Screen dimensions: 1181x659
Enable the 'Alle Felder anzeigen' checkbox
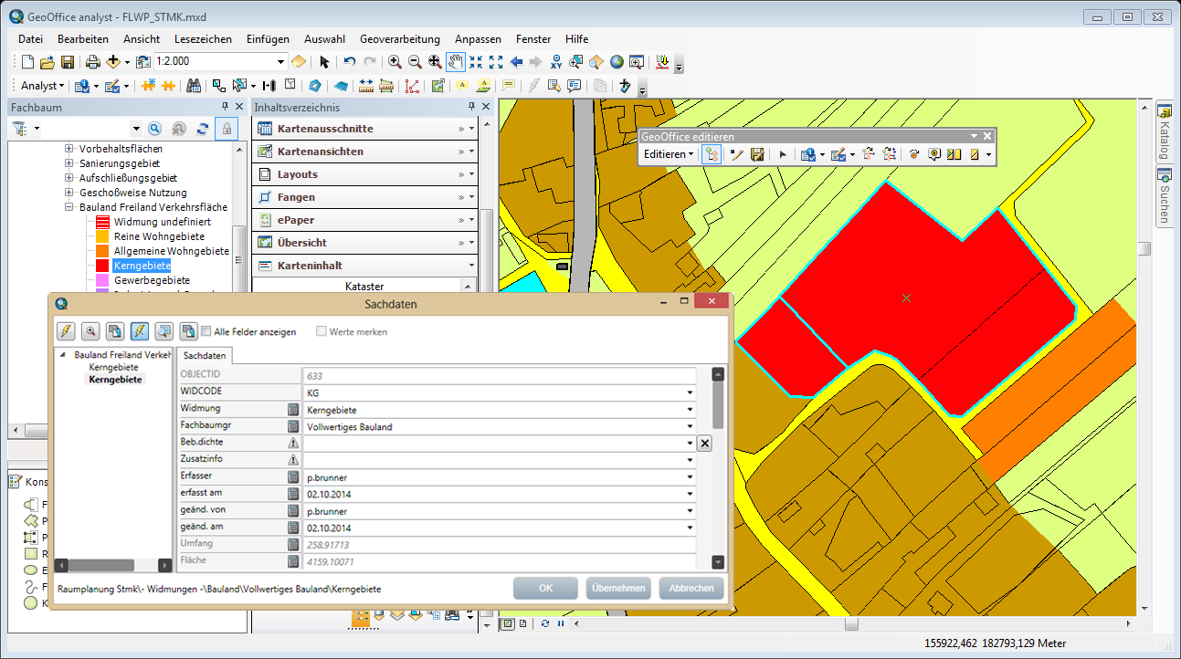point(206,331)
